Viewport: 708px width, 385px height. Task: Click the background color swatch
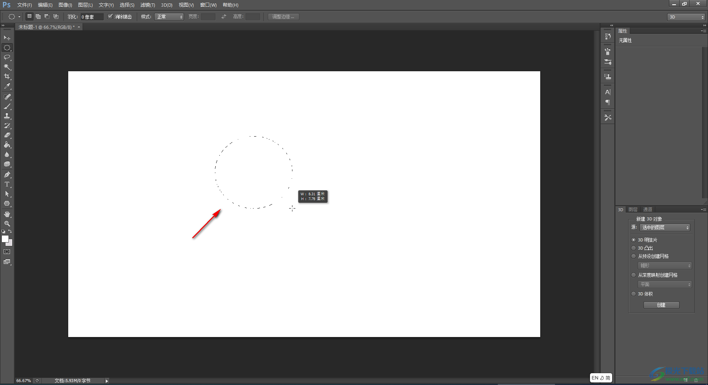10,244
